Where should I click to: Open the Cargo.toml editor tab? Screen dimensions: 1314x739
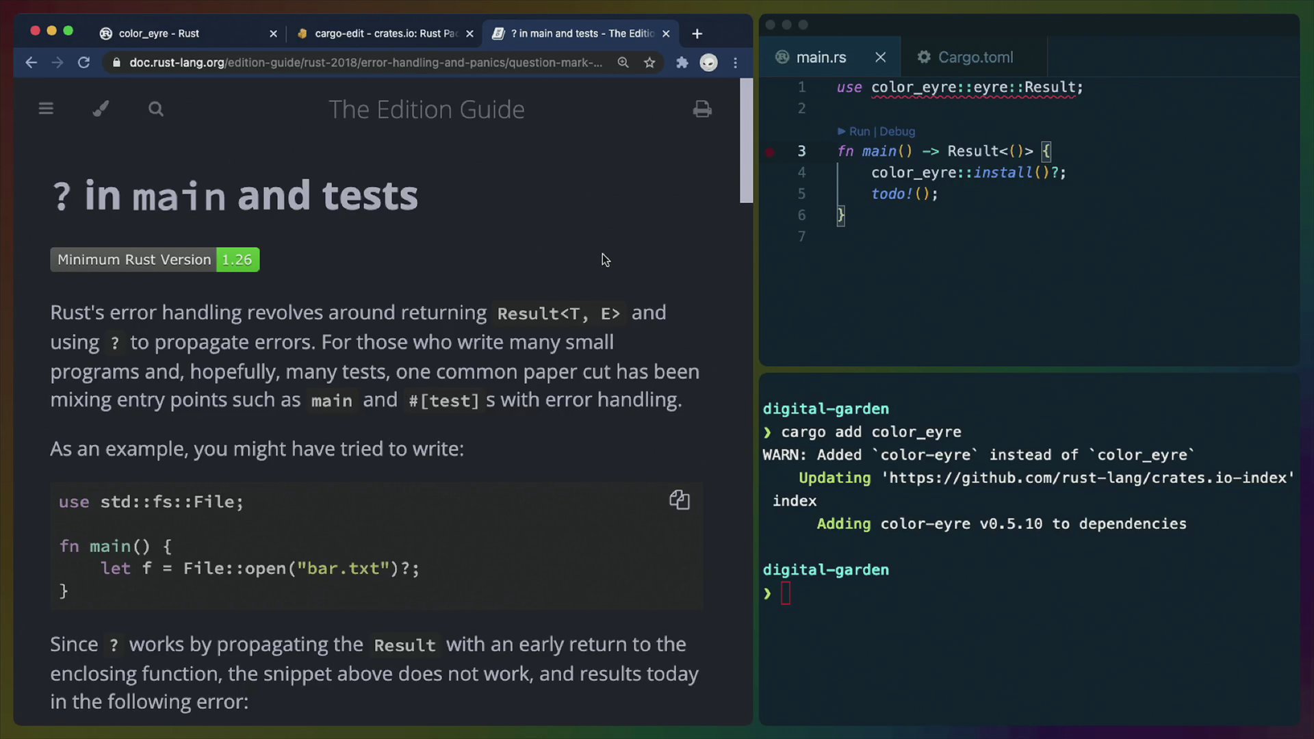[975, 57]
